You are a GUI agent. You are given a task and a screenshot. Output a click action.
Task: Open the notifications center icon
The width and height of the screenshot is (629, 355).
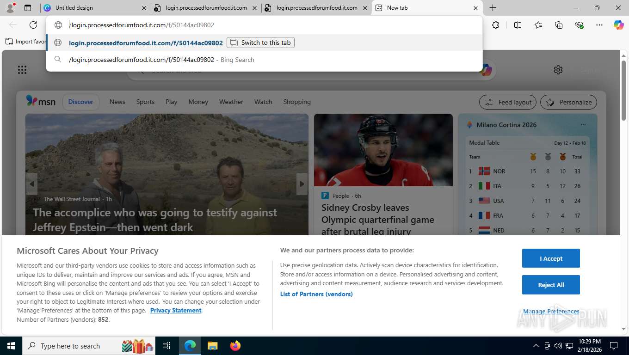(614, 346)
